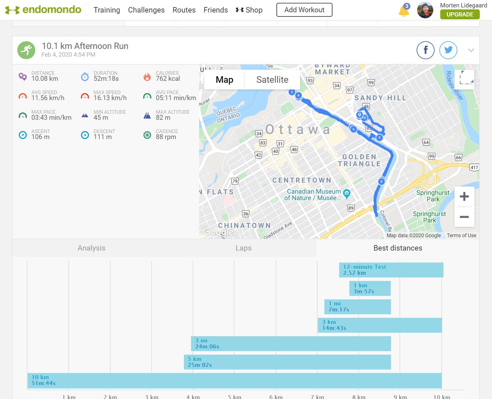Zoom in on the map
Image resolution: width=492 pixels, height=399 pixels.
[x=464, y=197]
